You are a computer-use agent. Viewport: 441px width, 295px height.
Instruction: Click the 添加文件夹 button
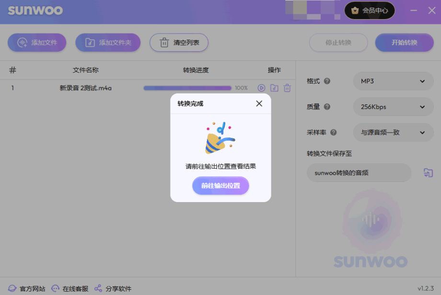point(107,43)
